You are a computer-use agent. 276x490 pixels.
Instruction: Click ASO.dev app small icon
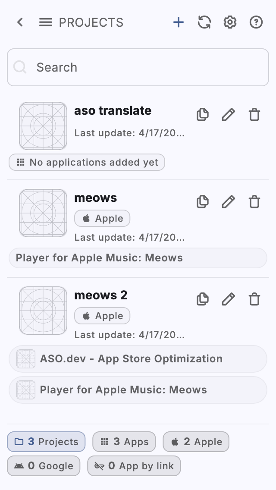[25, 359]
